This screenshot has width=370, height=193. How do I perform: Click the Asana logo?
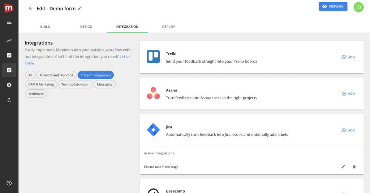[x=153, y=93]
